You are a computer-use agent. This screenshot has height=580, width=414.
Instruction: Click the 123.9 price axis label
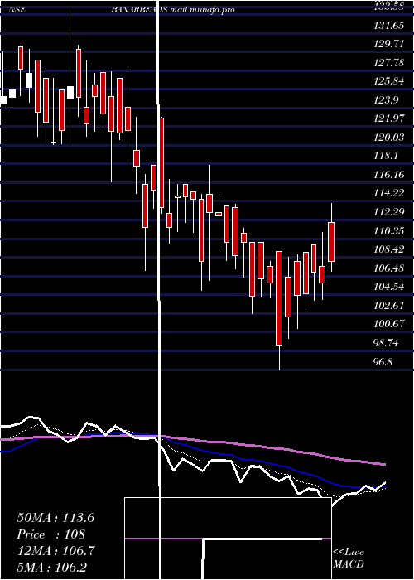click(386, 100)
